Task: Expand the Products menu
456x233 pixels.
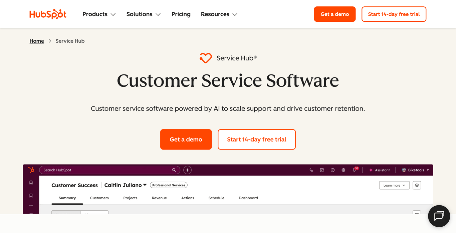Action: pos(99,14)
